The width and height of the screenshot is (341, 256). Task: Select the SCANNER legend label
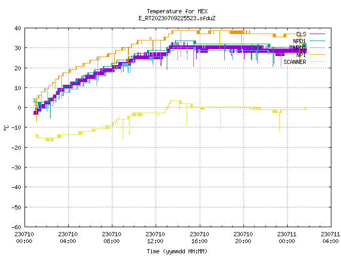click(x=295, y=62)
